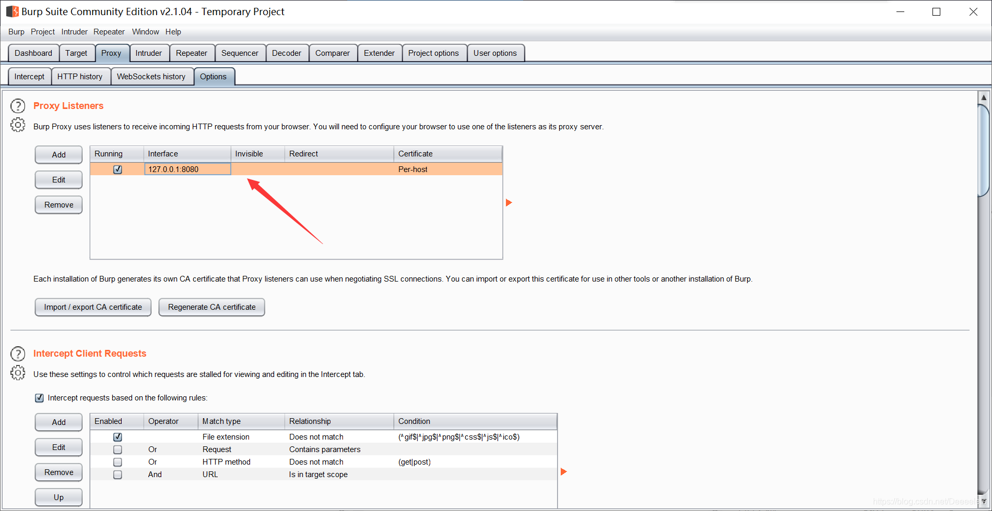
Task: Click Add button for intercept rules
Action: point(58,422)
